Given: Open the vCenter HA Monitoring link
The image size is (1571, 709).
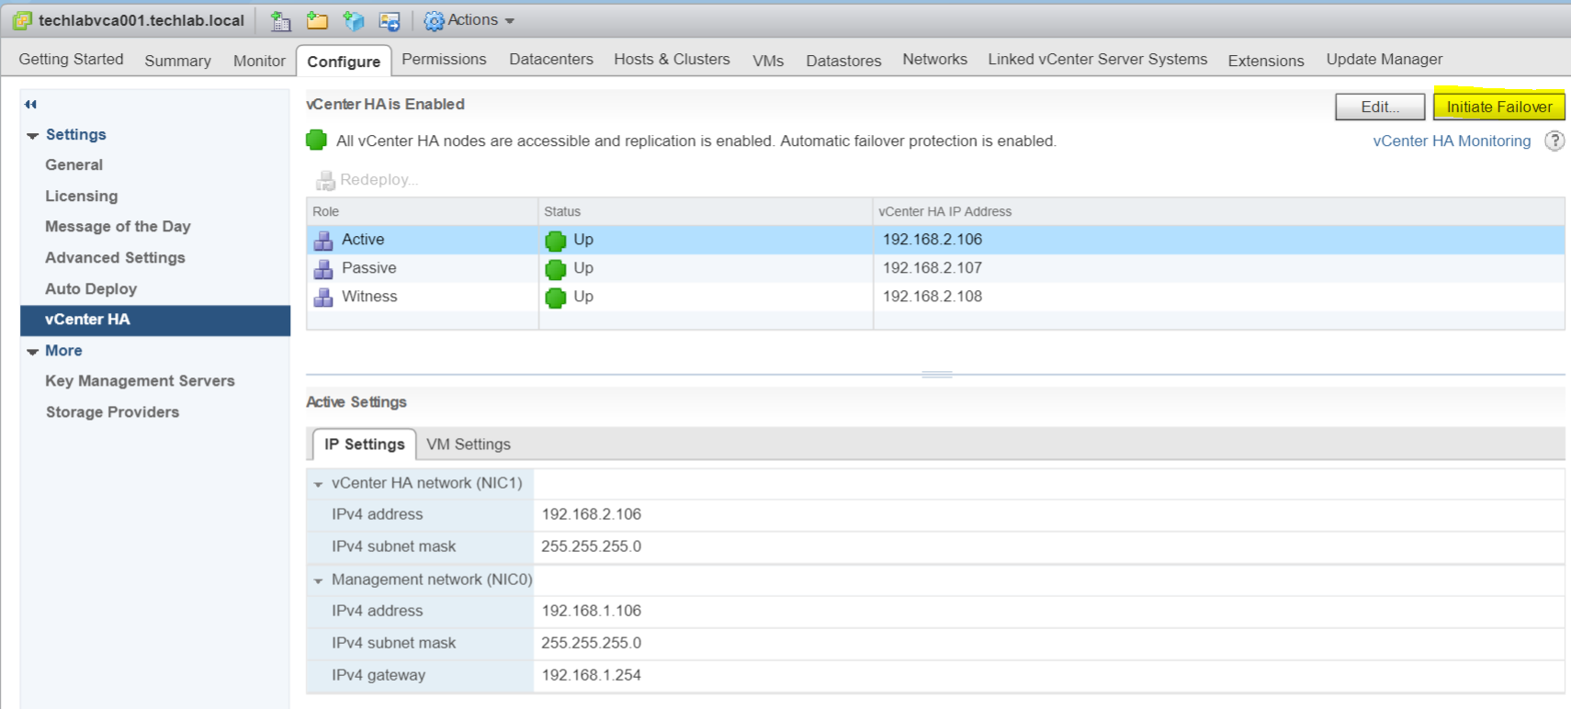Looking at the screenshot, I should 1452,141.
